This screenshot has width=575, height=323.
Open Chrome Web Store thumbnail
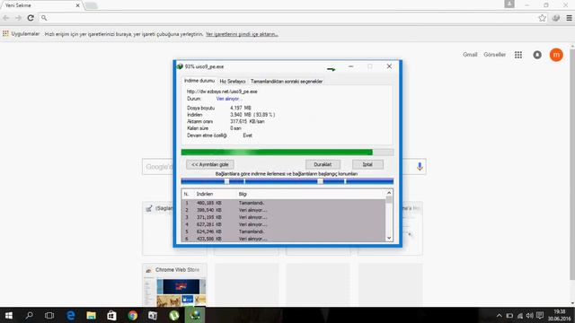174,284
